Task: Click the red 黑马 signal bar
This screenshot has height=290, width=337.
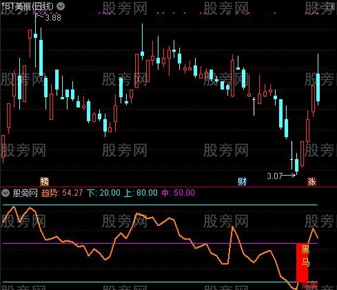Action: [x=302, y=262]
